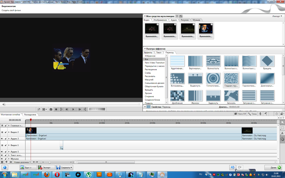Viewport: 285px width, 178px height.
Task: Open Nero PiP tool
Action: (240, 114)
